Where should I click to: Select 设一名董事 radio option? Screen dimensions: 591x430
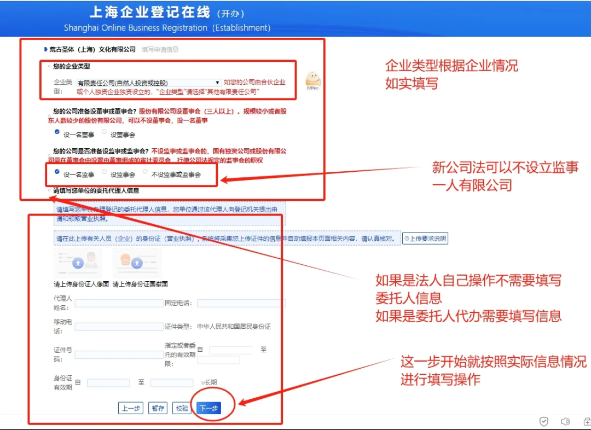point(57,132)
